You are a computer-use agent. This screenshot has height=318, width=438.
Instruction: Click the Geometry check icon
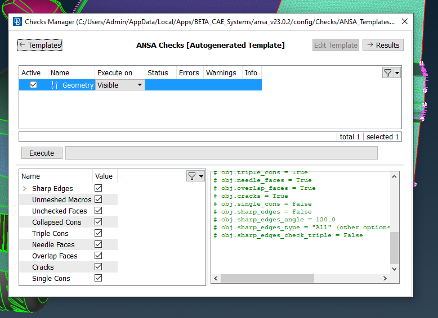click(55, 85)
